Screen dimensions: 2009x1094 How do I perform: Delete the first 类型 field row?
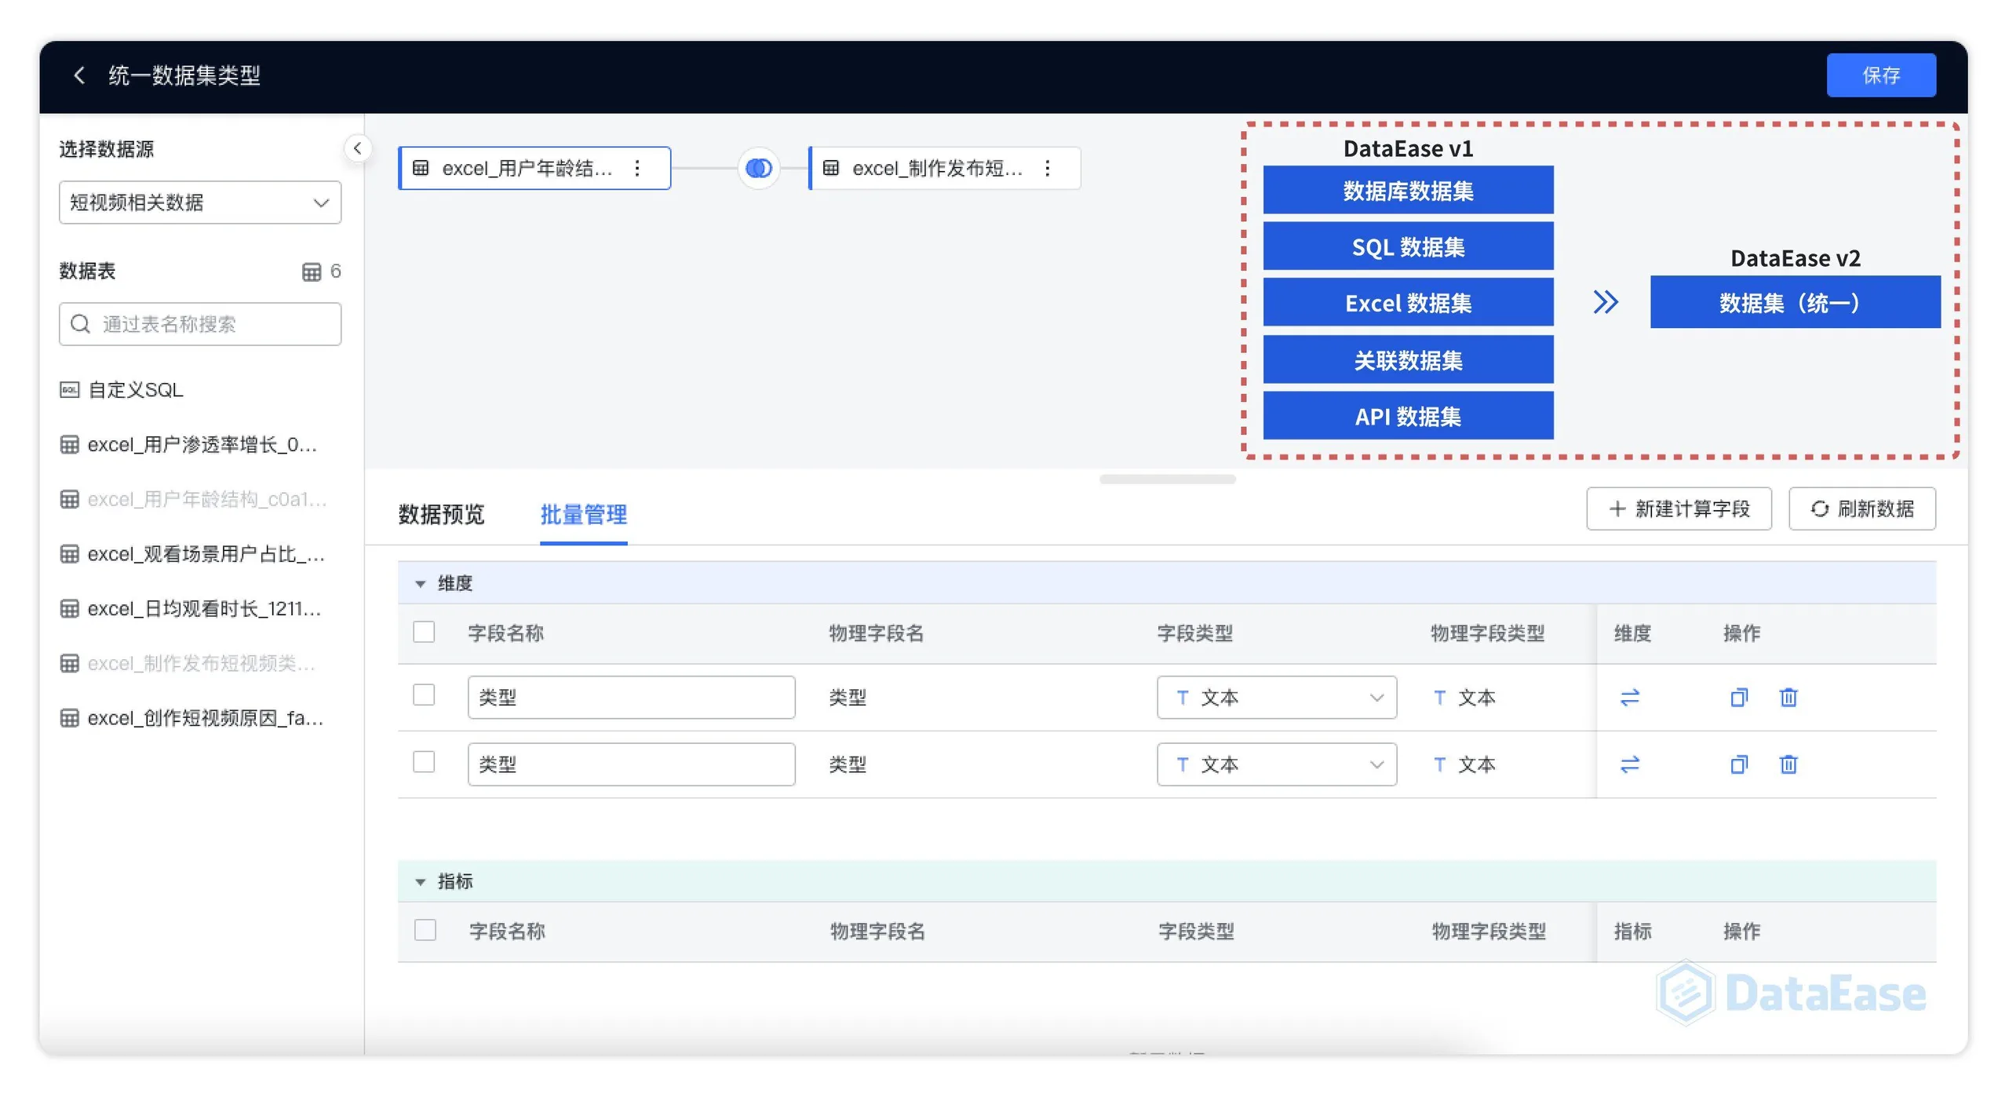pyautogui.click(x=1788, y=697)
